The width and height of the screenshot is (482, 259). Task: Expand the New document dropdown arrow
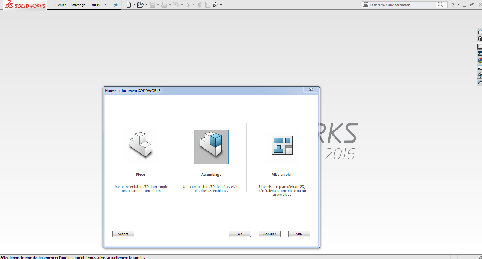(x=134, y=5)
